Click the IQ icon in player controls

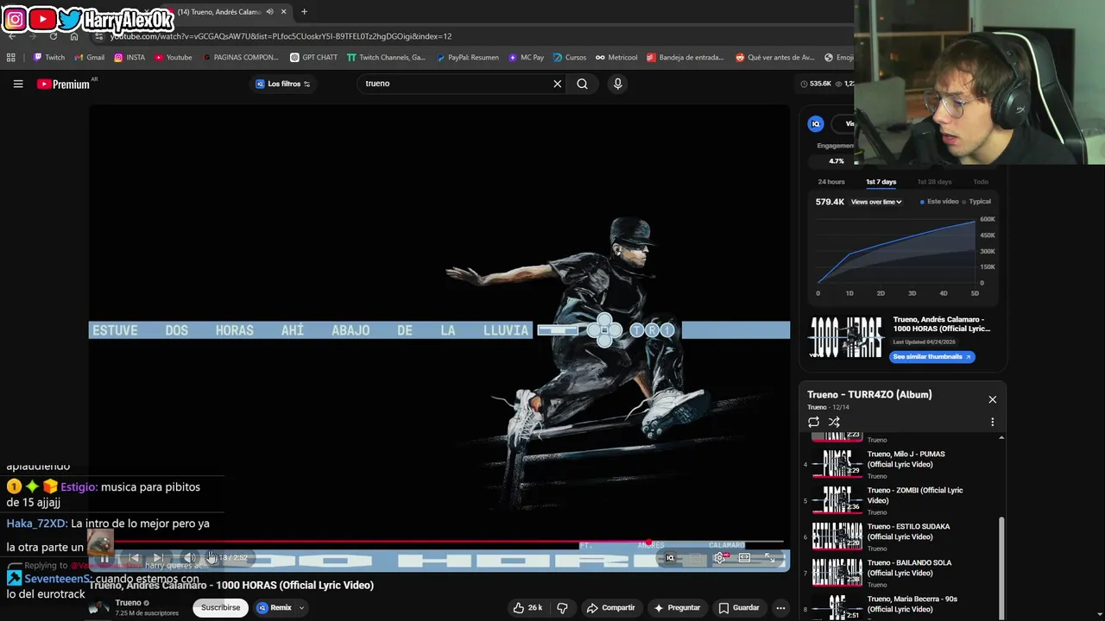670,558
